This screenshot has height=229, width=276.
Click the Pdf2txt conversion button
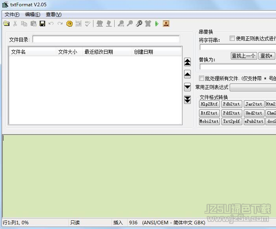(232, 113)
